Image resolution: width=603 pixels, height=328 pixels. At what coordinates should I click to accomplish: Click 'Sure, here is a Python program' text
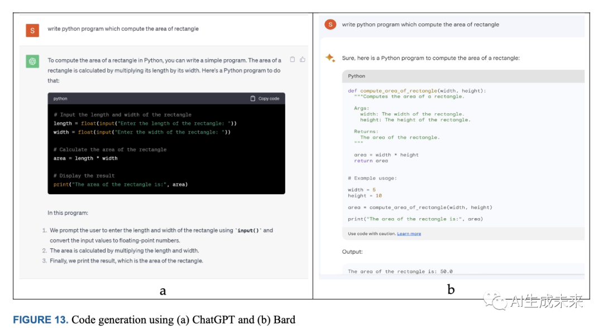[x=430, y=58]
